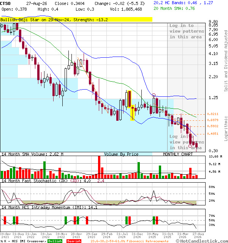Click the High: 0.4 value

[x=48, y=9]
